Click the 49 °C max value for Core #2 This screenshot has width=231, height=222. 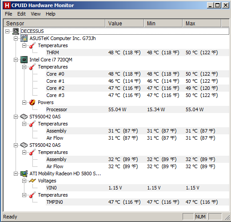coord(202,88)
